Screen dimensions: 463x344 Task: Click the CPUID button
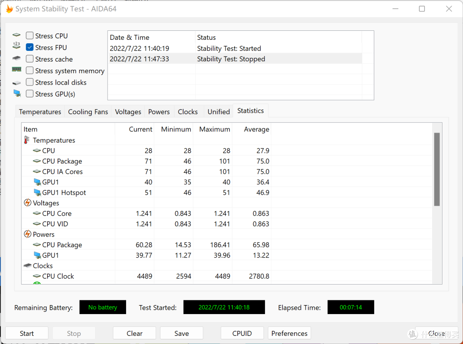[242, 333]
